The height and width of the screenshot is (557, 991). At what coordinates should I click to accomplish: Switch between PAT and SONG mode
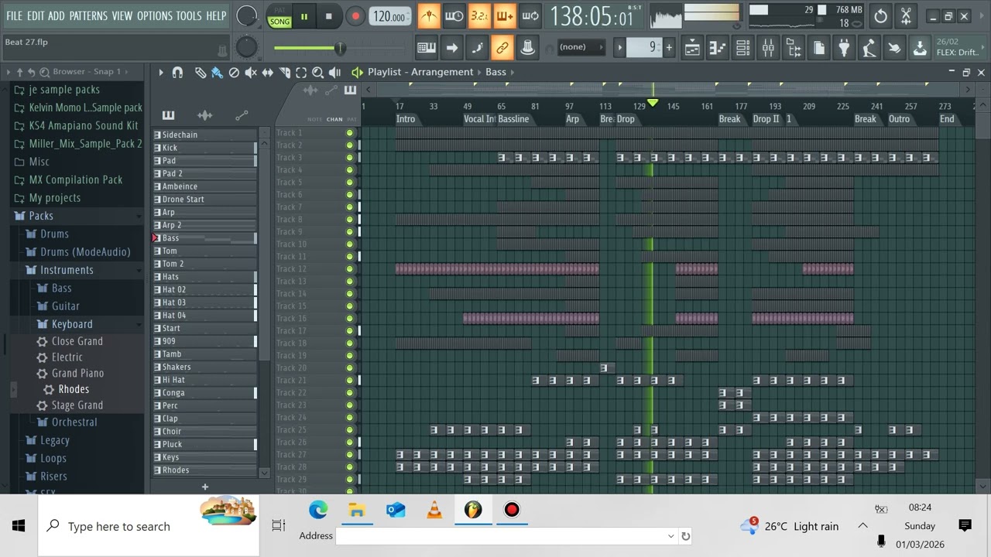[279, 16]
